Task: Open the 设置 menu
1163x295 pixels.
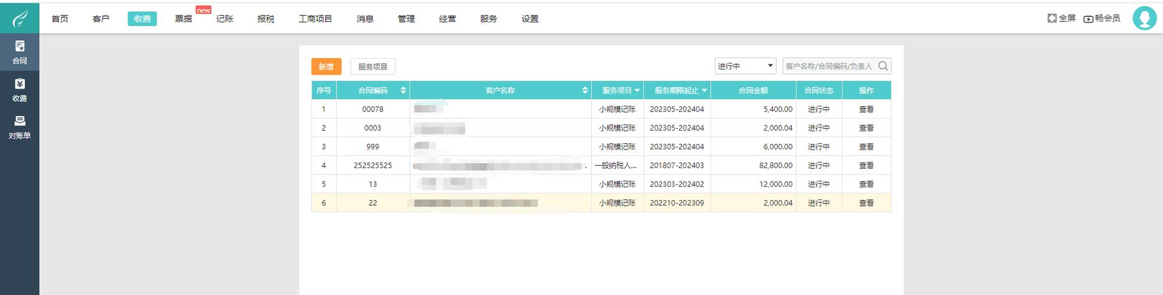Action: pyautogui.click(x=530, y=18)
